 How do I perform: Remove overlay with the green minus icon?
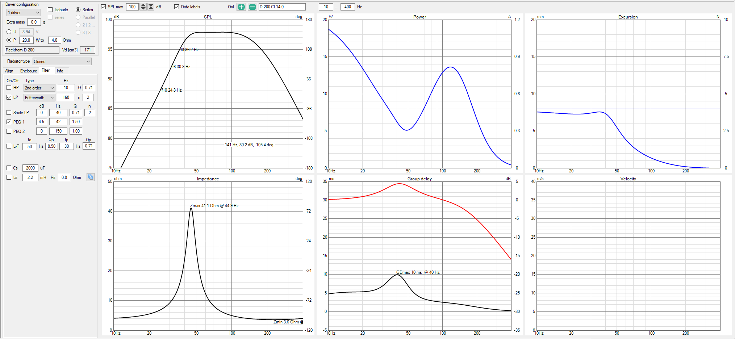(x=252, y=7)
